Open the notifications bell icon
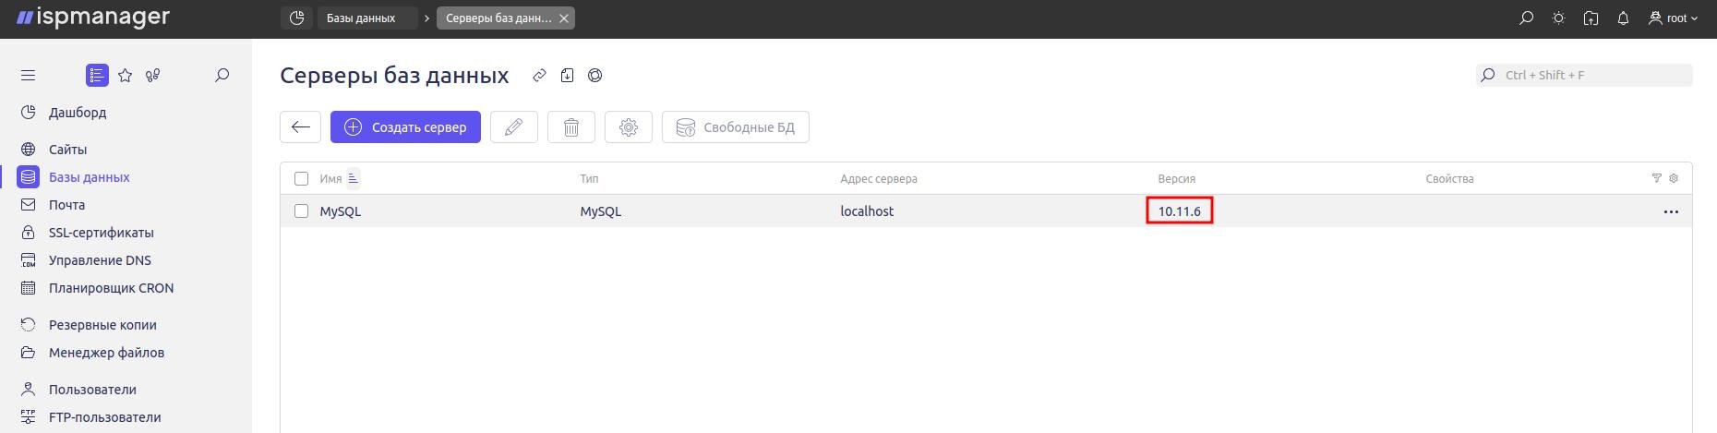This screenshot has height=433, width=1717. (1623, 18)
